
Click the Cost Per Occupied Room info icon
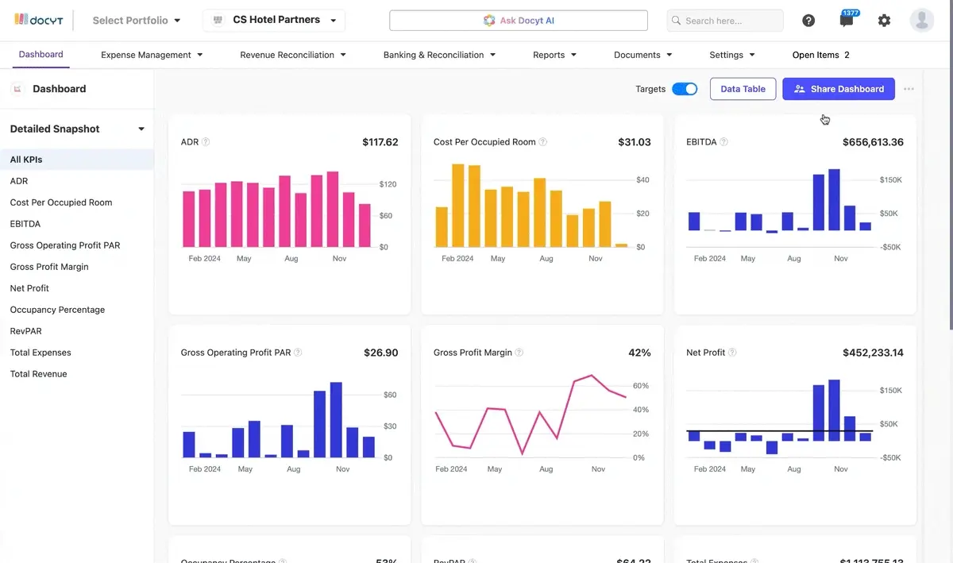[543, 142]
